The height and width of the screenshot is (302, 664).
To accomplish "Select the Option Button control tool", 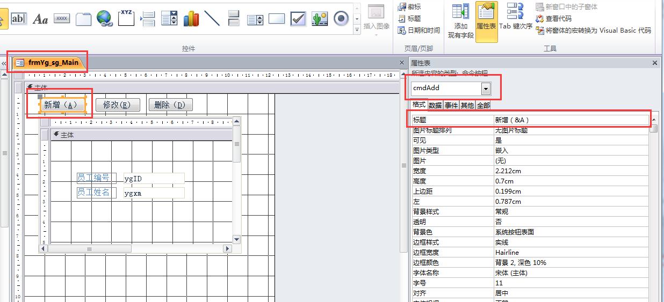I will [341, 19].
